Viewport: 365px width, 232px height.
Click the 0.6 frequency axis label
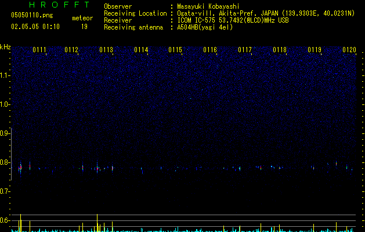(5, 220)
